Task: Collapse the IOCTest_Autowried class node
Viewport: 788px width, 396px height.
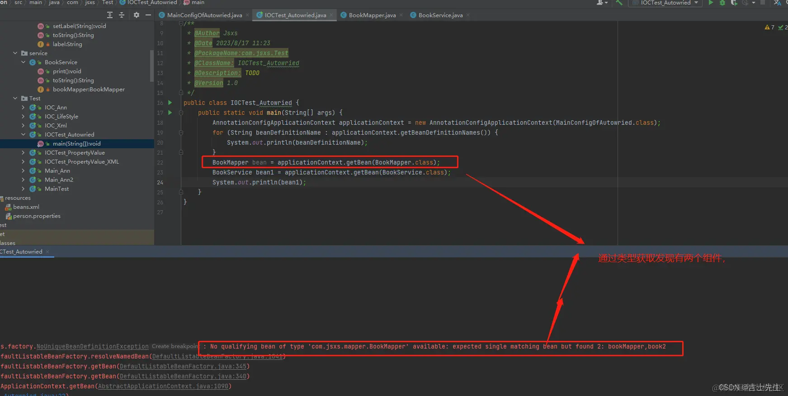Action: 23,134
